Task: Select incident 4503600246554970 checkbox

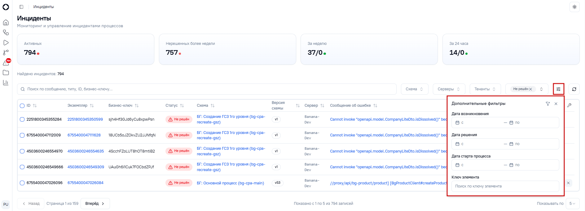Action: click(22, 151)
